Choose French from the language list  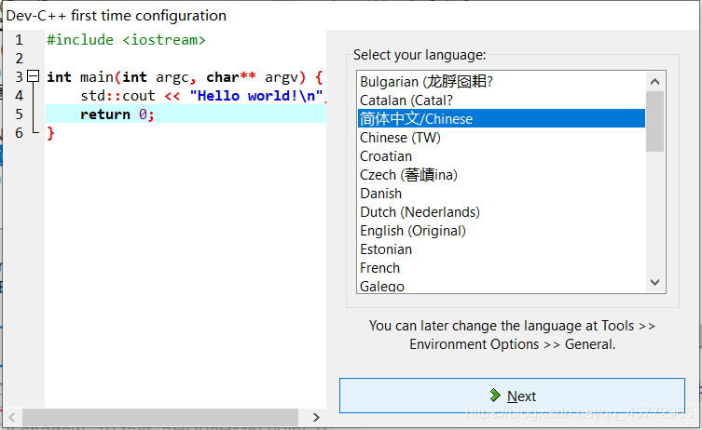(x=501, y=268)
